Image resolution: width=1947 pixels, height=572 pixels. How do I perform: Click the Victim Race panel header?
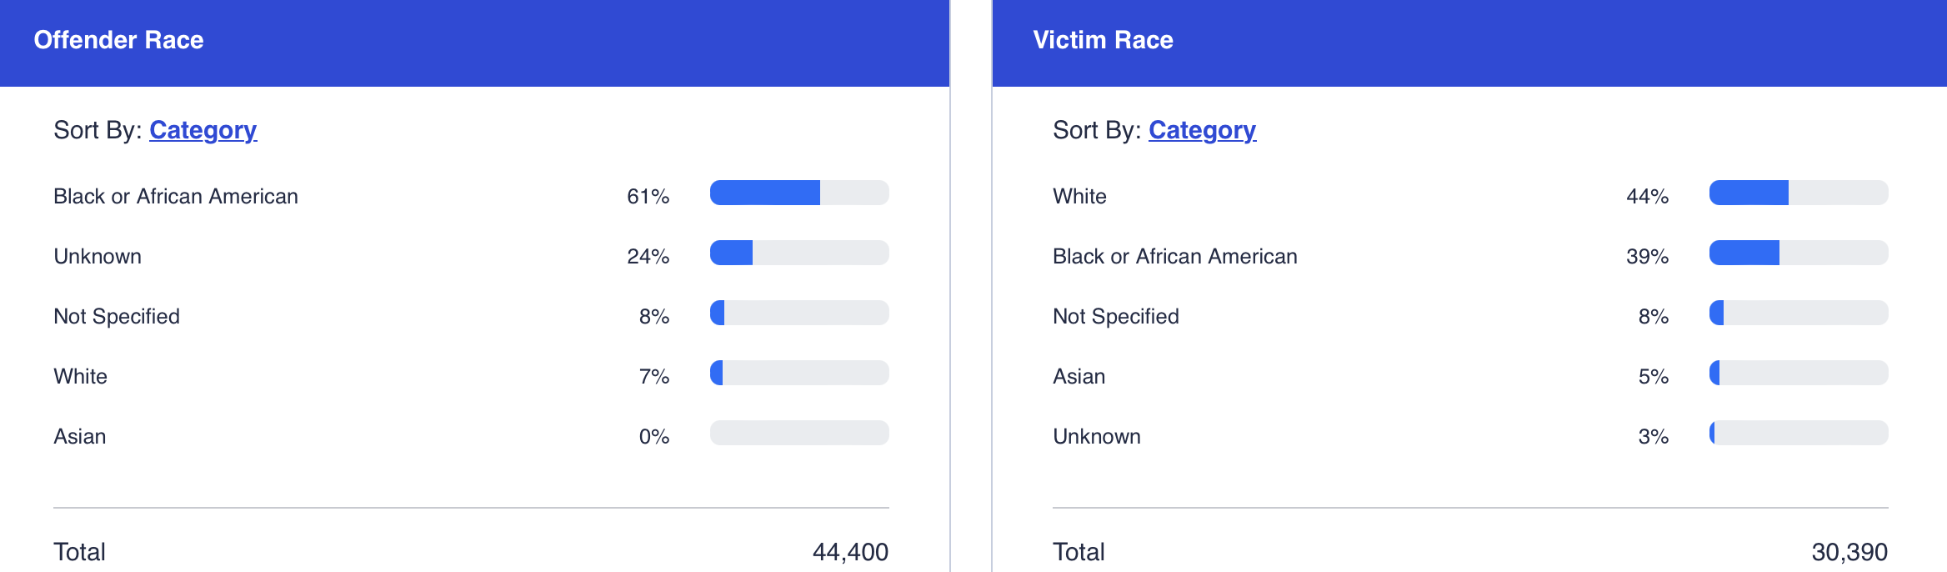[x=1103, y=40]
